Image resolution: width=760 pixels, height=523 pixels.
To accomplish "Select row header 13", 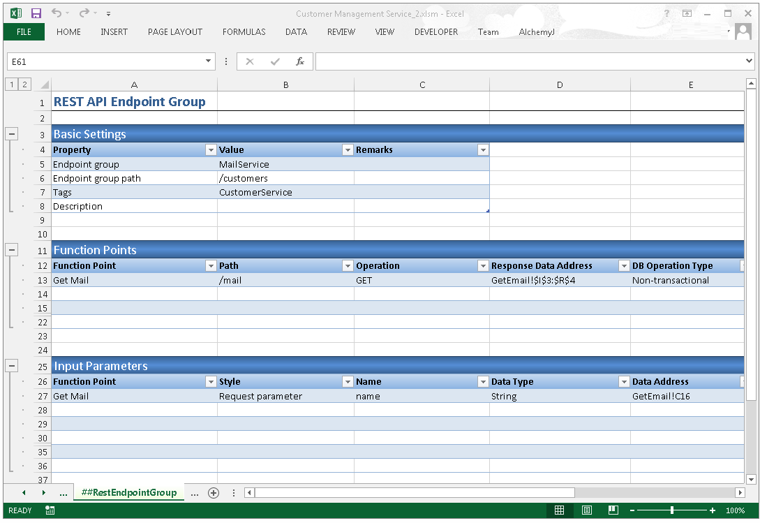I will click(43, 281).
